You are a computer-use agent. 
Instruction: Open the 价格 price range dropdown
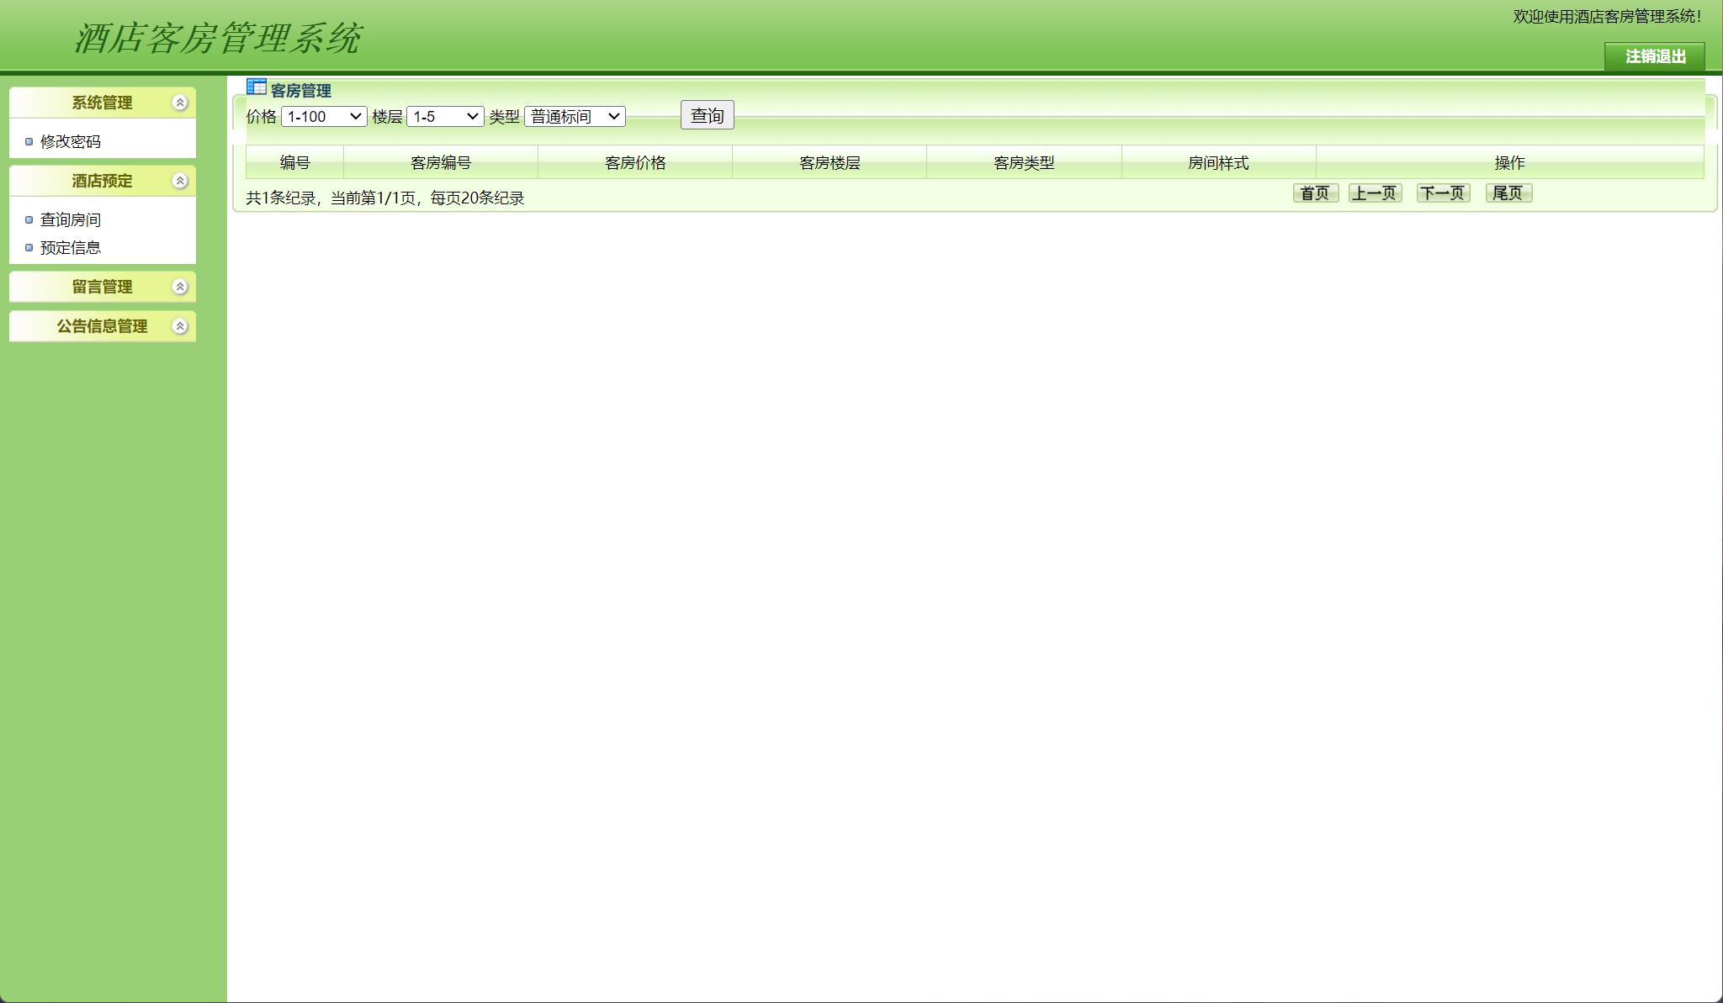[x=324, y=117]
